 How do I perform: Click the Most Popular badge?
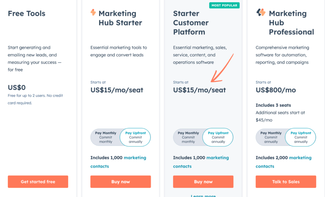pyautogui.click(x=224, y=5)
